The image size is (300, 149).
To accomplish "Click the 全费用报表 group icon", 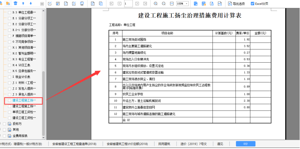I will coord(10,136).
